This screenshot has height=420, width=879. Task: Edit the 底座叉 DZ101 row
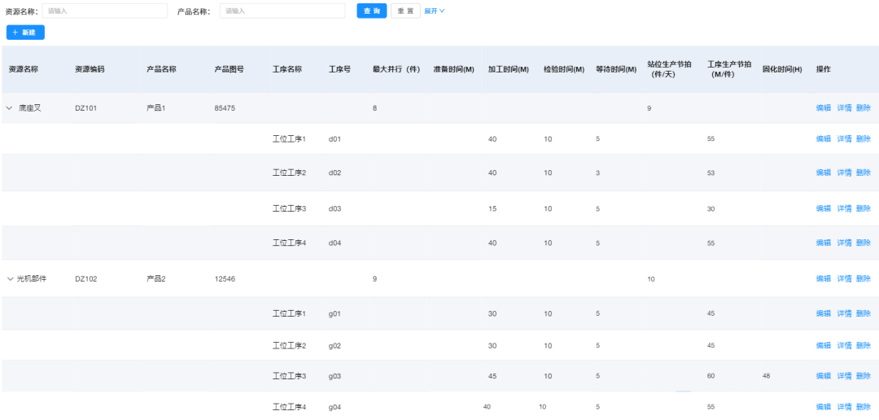click(x=824, y=108)
